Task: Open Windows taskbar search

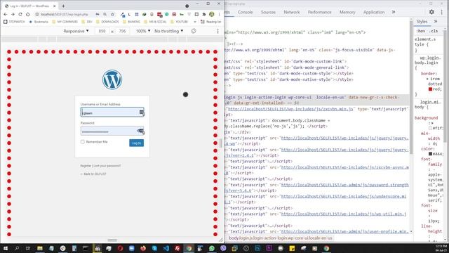Action: pyautogui.click(x=17, y=248)
